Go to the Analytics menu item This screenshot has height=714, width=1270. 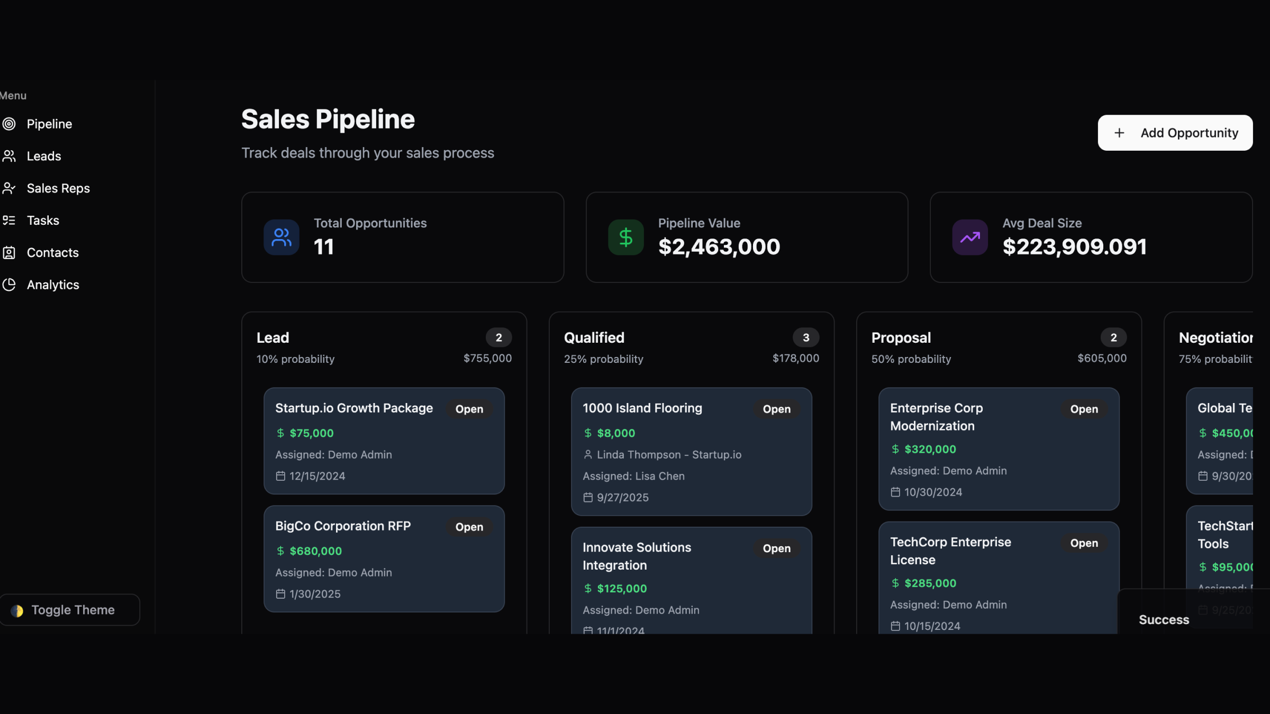click(x=53, y=285)
